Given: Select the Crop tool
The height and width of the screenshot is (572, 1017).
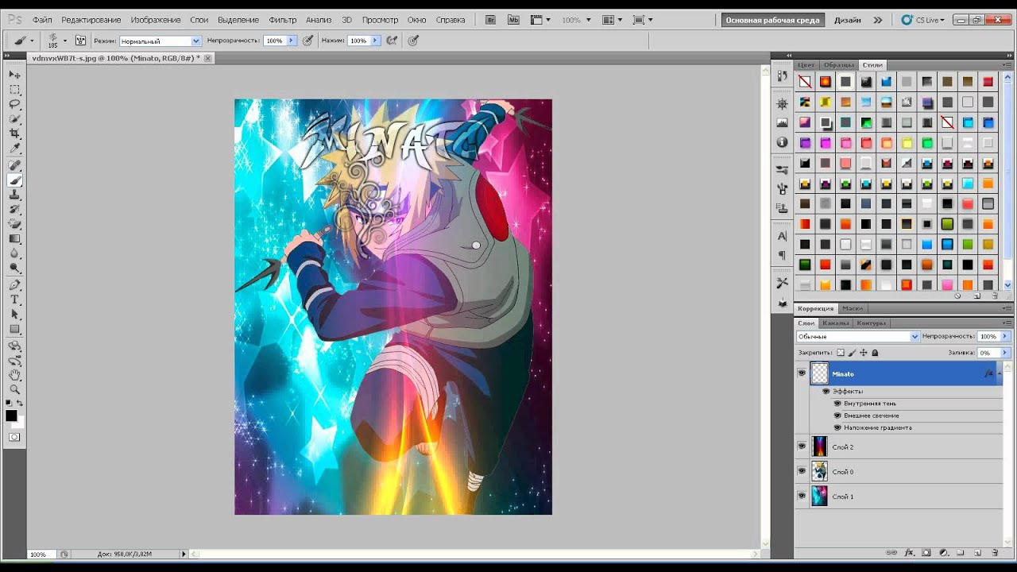Looking at the screenshot, I should coord(14,133).
